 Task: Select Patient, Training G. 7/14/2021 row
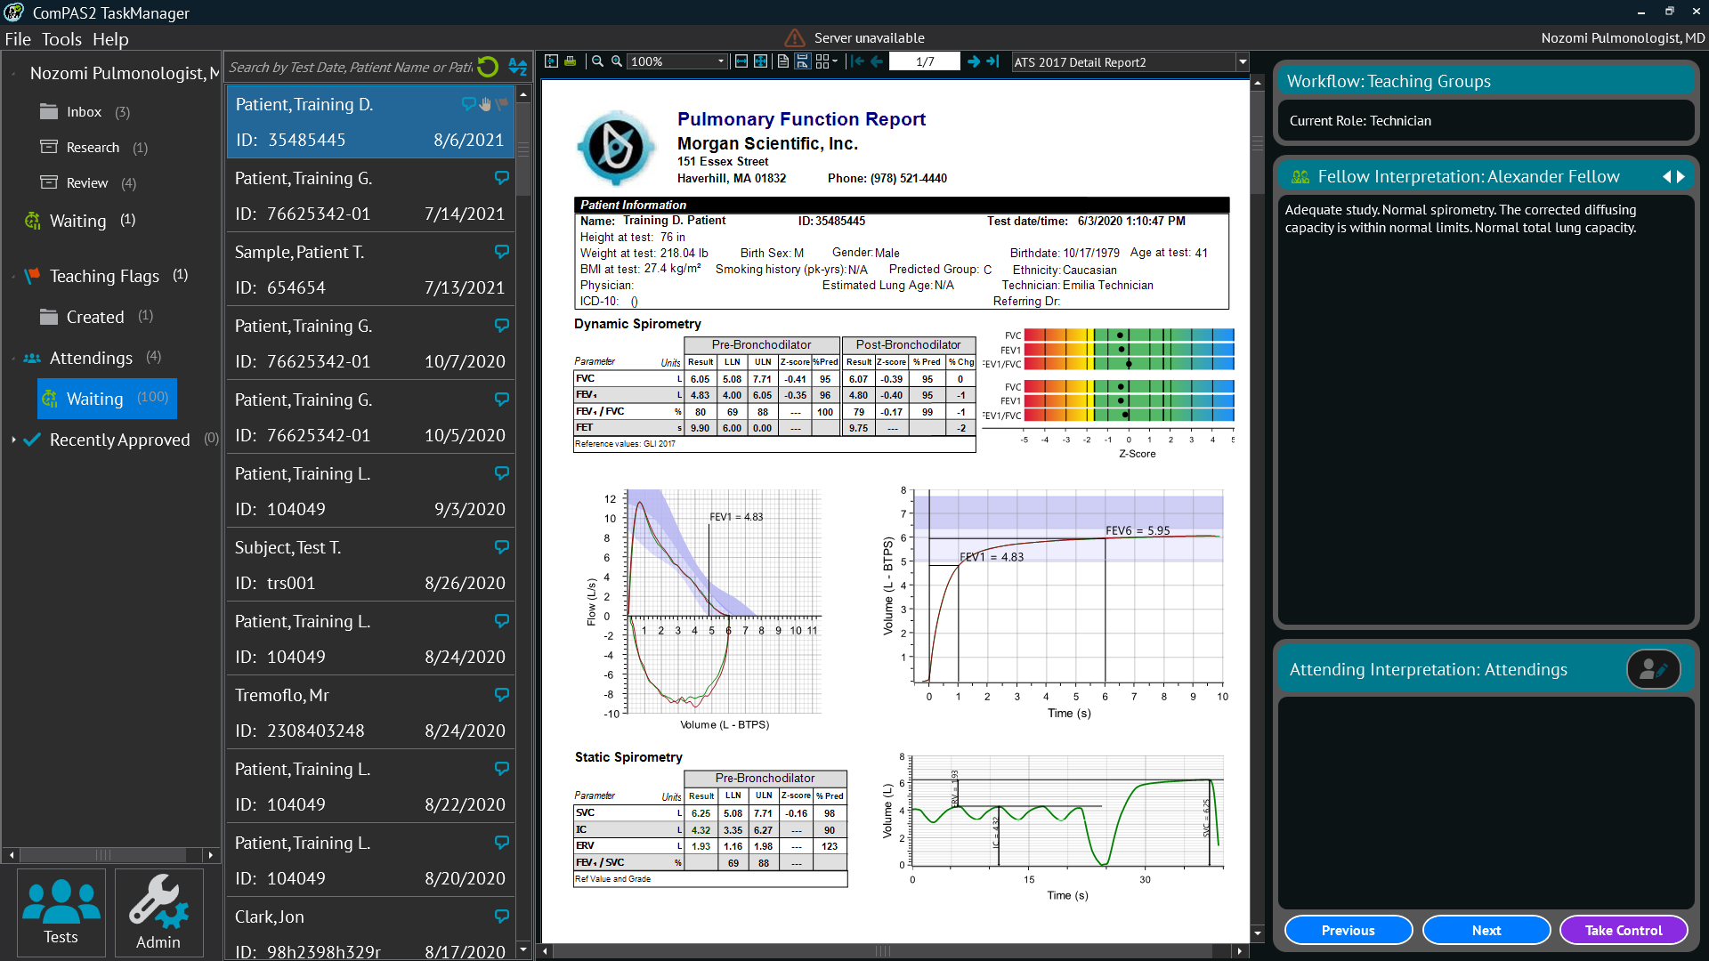[x=370, y=196]
